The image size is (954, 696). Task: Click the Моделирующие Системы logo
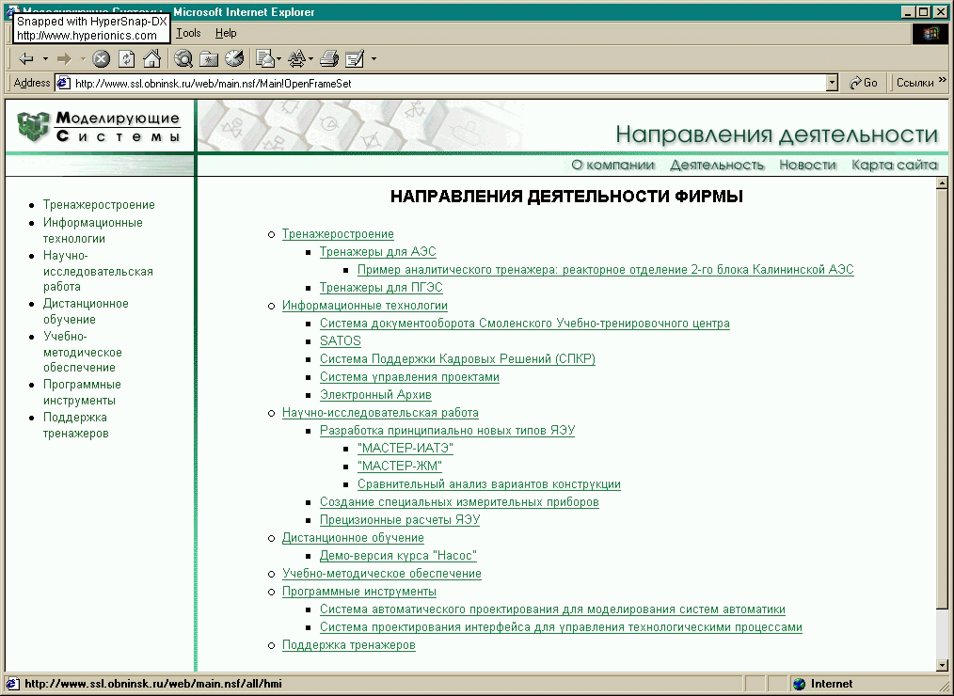(x=99, y=127)
